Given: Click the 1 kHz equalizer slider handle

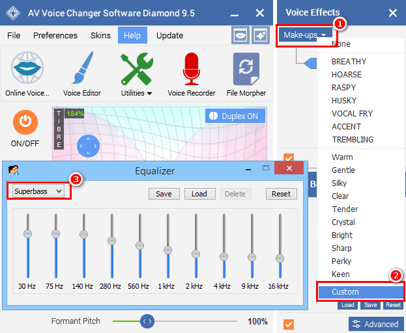Looking at the screenshot, I should coord(167,250).
